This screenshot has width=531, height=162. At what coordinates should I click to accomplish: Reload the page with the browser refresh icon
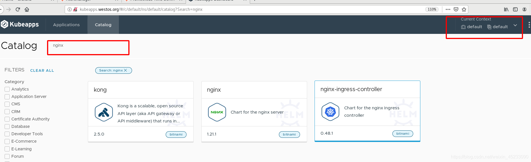(18, 9)
